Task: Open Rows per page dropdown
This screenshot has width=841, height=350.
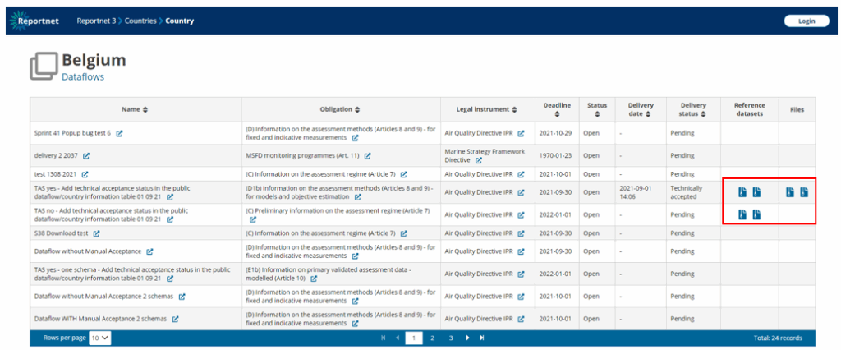Action: click(x=100, y=338)
